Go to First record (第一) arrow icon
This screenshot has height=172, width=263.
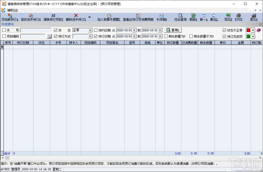pos(204,16)
